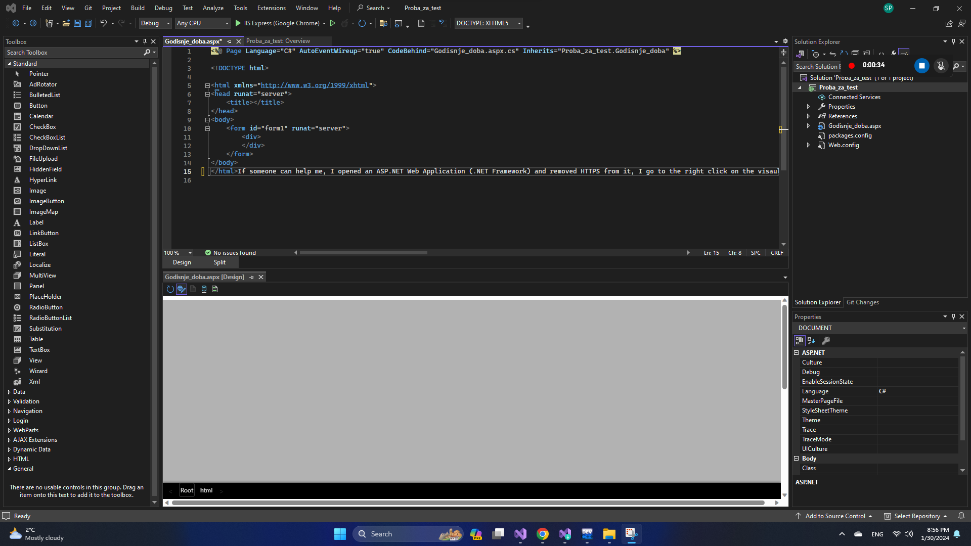Toggle pin on Toolbox panel
This screenshot has width=971, height=546.
point(145,42)
